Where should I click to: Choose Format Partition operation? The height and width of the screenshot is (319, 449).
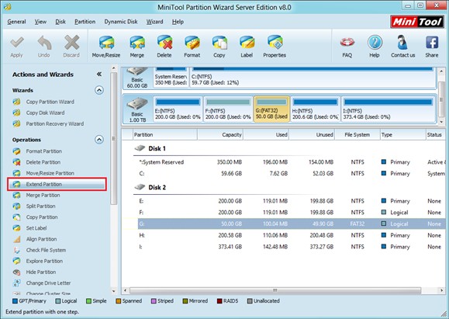(x=37, y=151)
